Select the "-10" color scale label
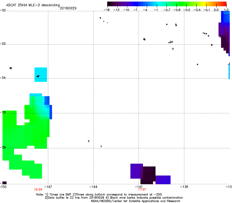Screen dimensions: 232x203 [126, 10]
